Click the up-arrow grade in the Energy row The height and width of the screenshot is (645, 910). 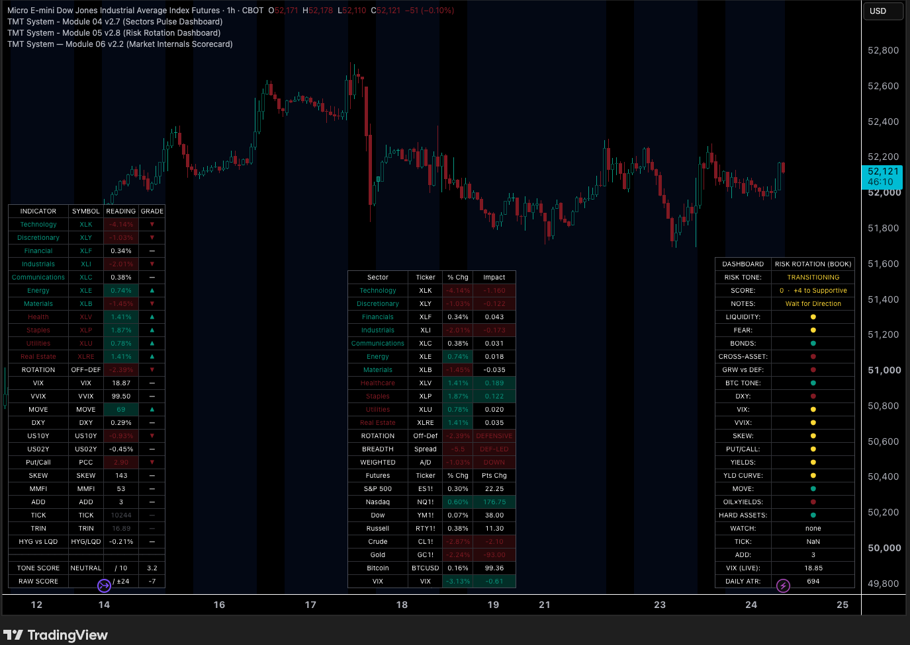click(152, 291)
